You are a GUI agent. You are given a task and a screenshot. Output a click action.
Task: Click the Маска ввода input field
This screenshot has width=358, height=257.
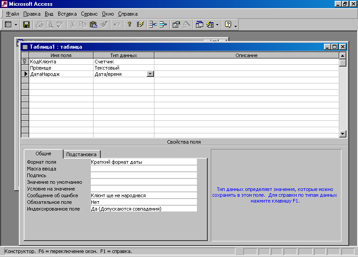point(144,169)
